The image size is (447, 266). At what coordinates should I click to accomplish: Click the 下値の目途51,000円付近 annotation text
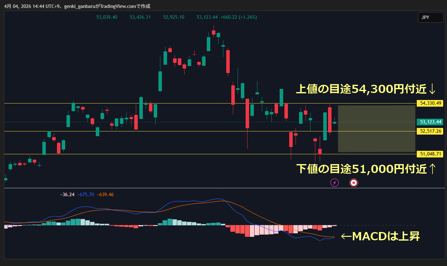tap(366, 169)
